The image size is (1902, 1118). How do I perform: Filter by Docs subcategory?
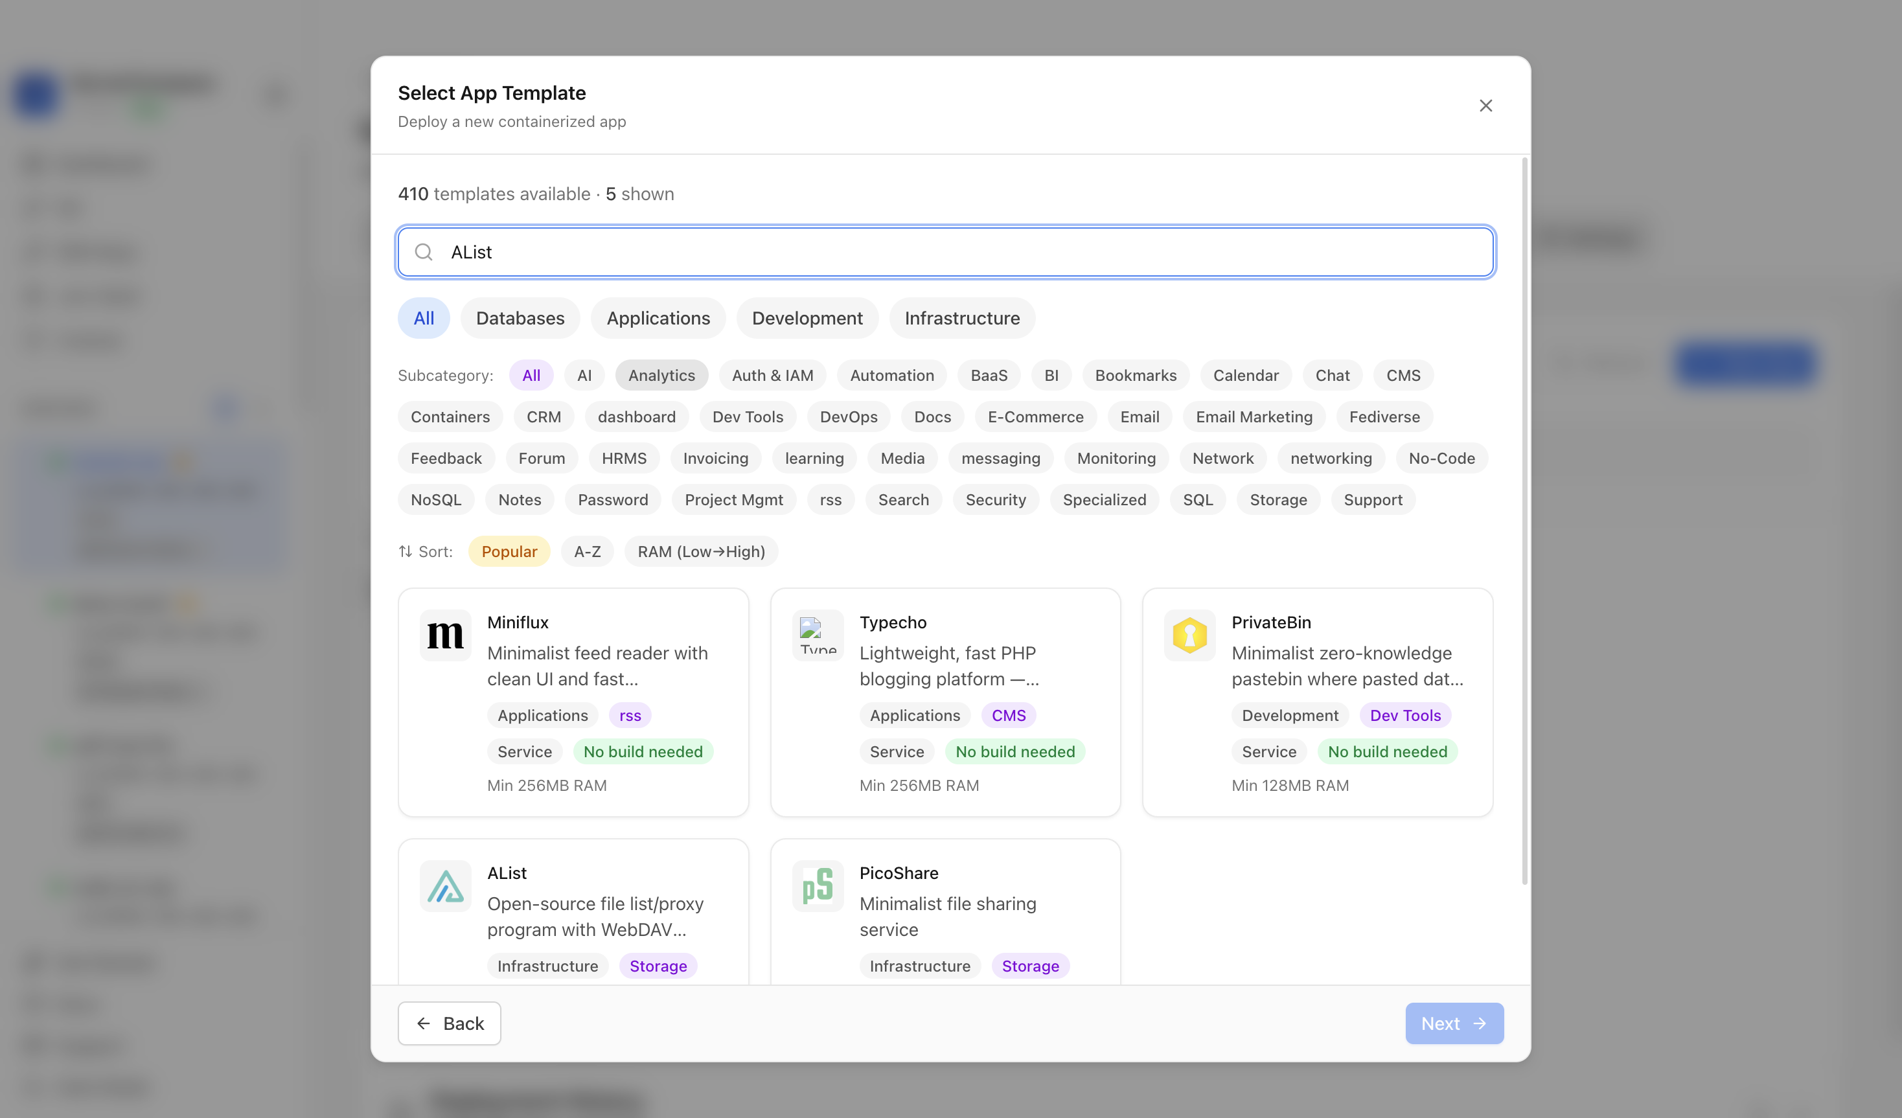click(933, 416)
